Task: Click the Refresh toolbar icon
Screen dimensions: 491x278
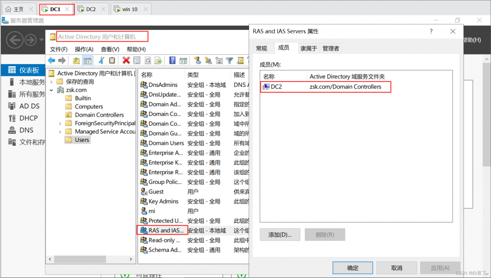Action: (148, 60)
